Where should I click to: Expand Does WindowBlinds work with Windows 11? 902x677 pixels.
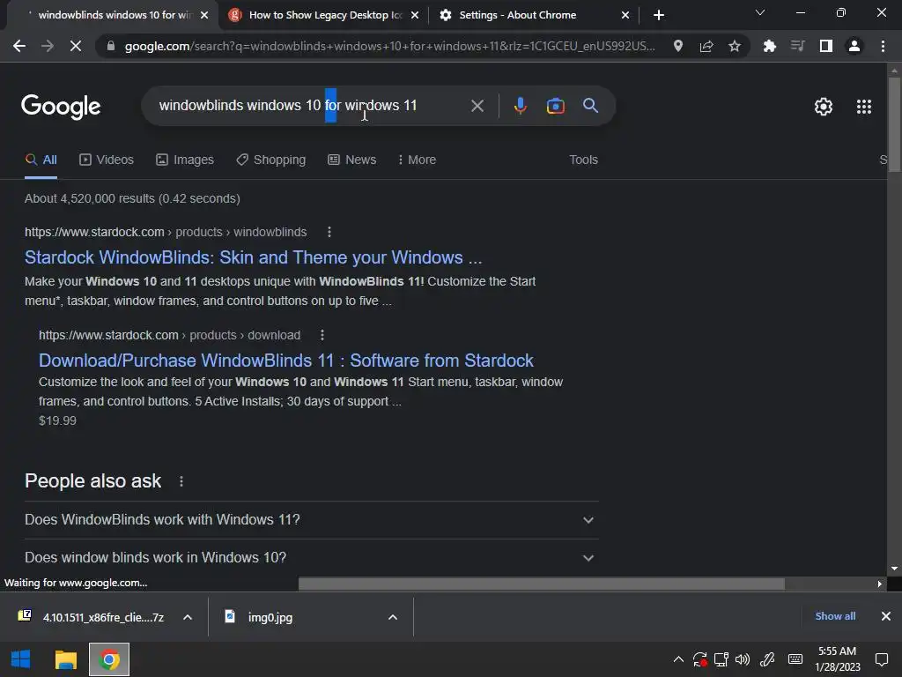click(x=311, y=520)
